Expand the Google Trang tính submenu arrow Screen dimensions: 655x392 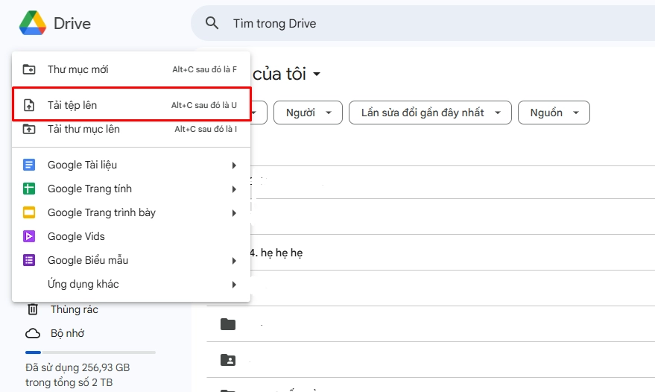[x=234, y=189]
